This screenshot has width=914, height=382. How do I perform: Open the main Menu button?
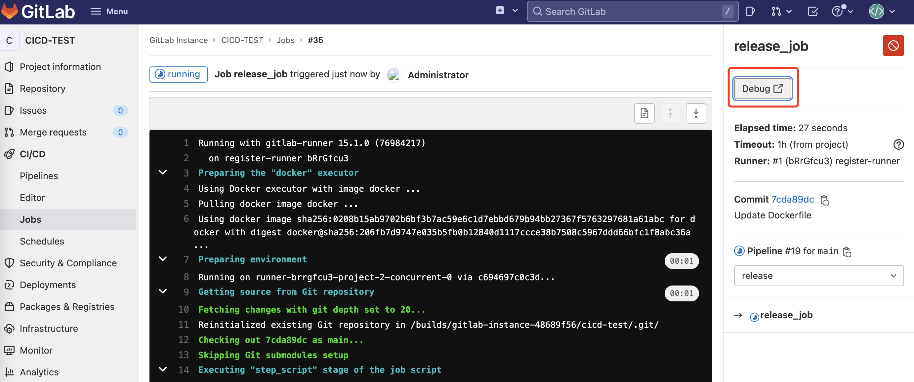109,12
